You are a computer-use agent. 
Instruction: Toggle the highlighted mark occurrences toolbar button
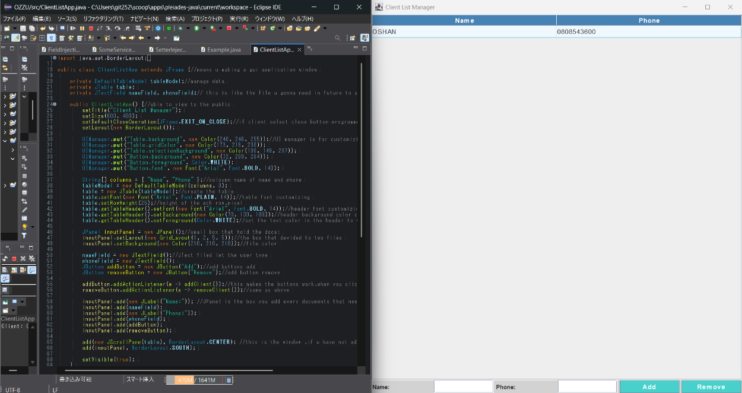(x=15, y=38)
